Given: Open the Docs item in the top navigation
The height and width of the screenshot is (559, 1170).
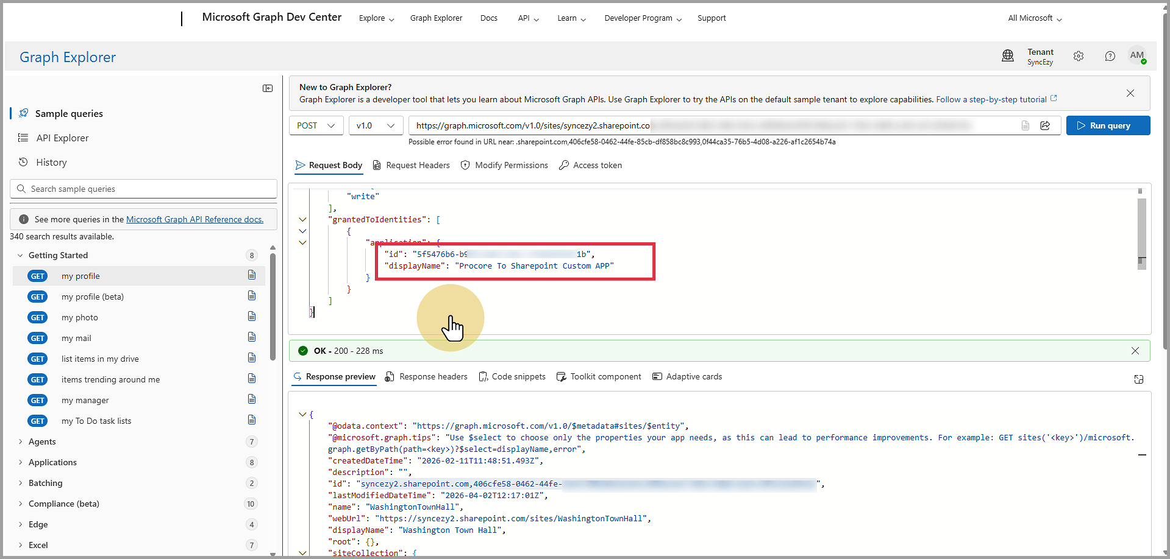Looking at the screenshot, I should pyautogui.click(x=488, y=18).
